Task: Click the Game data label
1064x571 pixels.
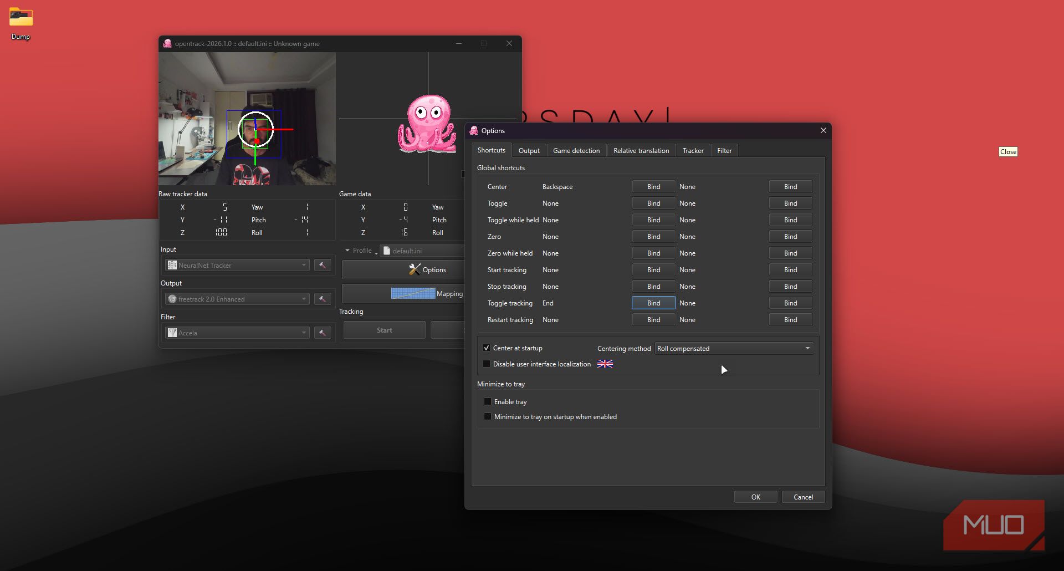Action: tap(355, 194)
